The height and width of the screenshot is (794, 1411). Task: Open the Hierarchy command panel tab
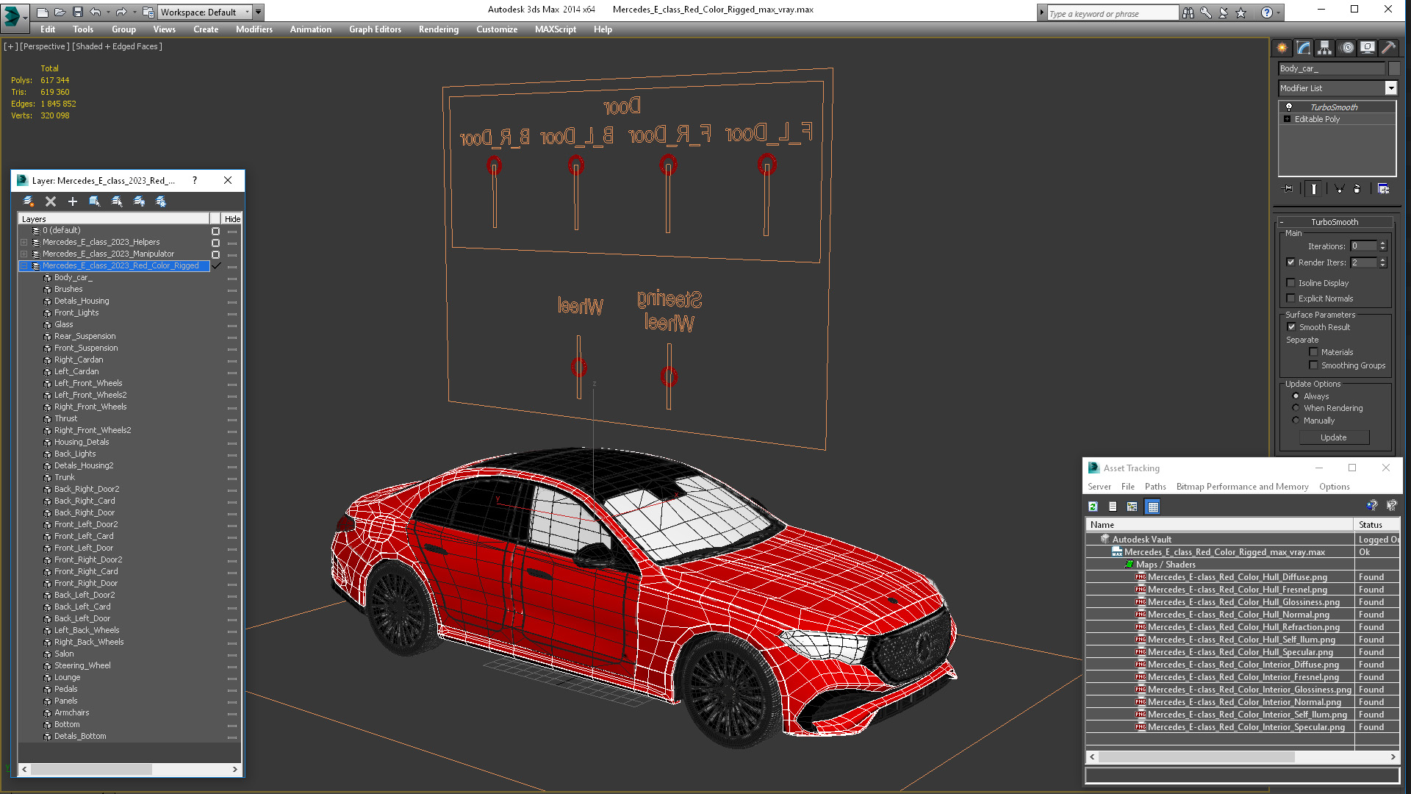tap(1324, 48)
